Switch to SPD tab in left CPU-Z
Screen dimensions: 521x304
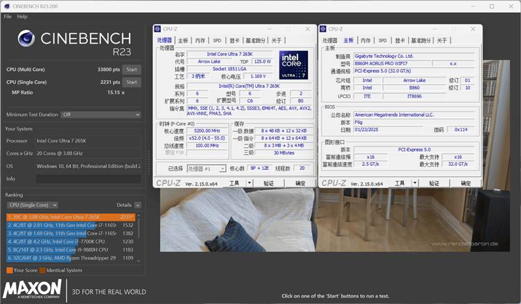pos(217,40)
